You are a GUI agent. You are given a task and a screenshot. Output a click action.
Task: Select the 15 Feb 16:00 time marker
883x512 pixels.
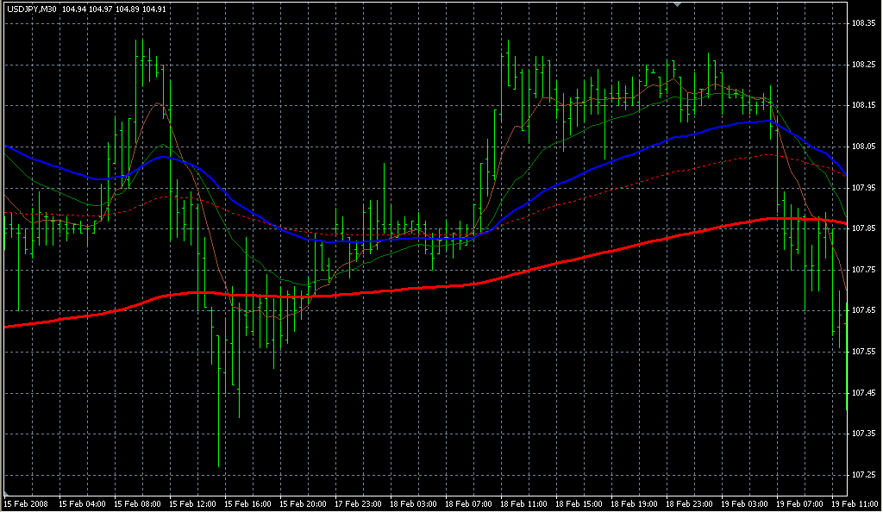(x=248, y=503)
